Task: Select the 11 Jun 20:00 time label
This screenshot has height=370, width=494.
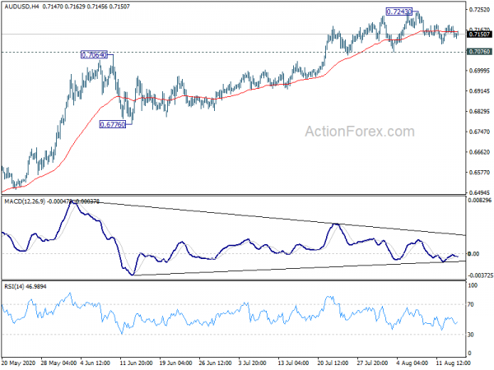Action: coord(137,363)
